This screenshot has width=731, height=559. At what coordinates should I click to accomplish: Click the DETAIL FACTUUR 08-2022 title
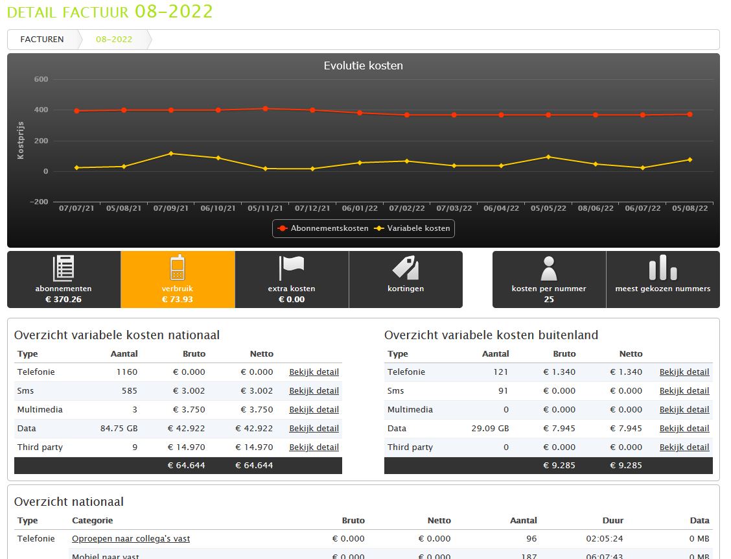click(110, 11)
